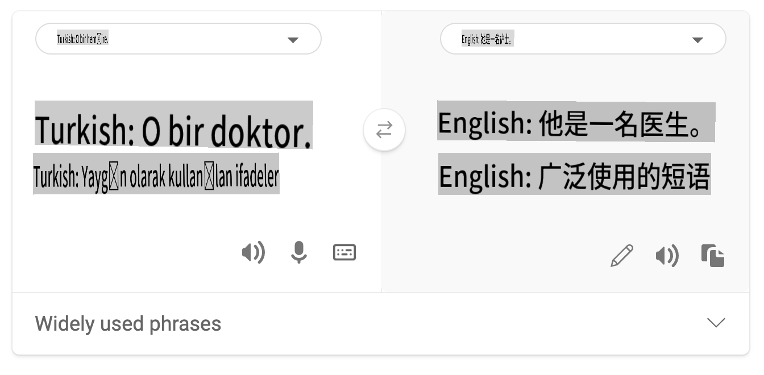The image size is (764, 375).
Task: Select the translated line "English: 他是一名医生。"
Action: 575,123
